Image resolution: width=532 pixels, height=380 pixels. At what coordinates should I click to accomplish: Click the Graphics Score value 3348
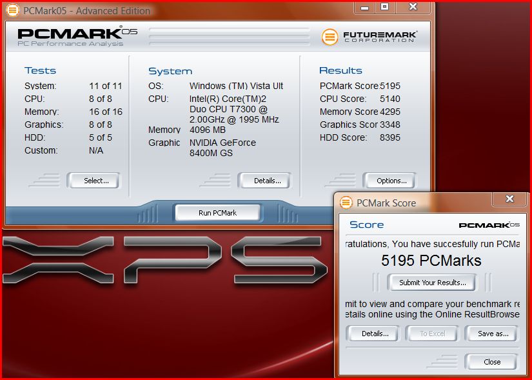pyautogui.click(x=390, y=125)
